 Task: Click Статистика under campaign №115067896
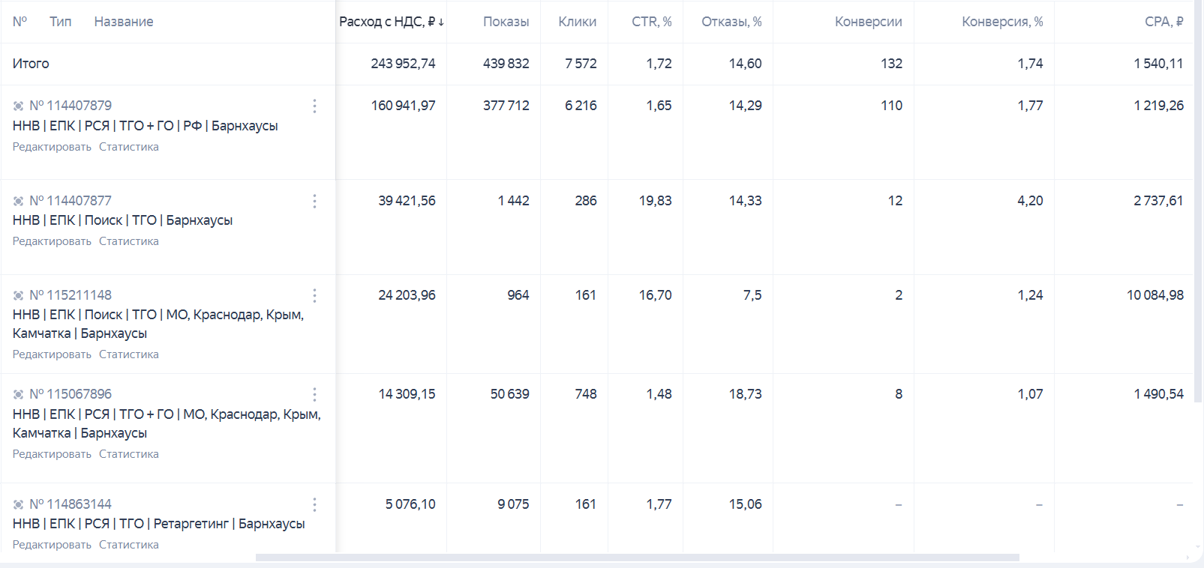pos(129,454)
